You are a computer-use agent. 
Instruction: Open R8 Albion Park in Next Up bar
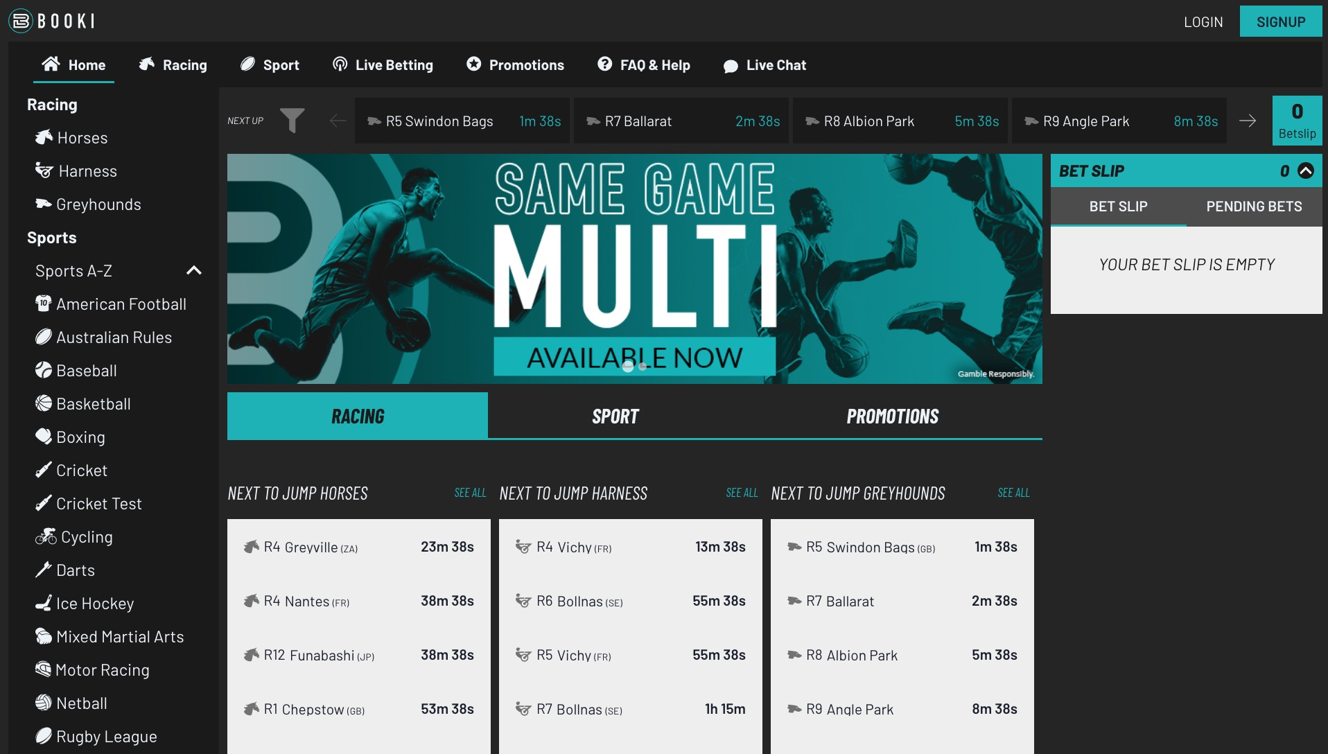pos(900,121)
